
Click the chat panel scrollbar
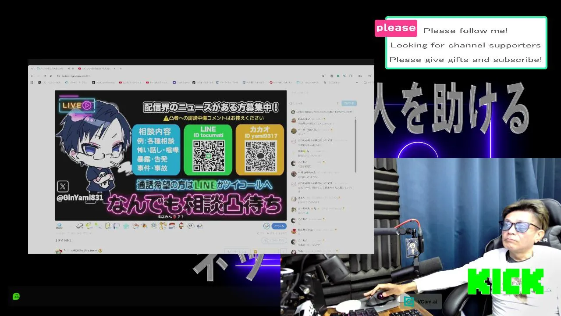click(x=355, y=145)
